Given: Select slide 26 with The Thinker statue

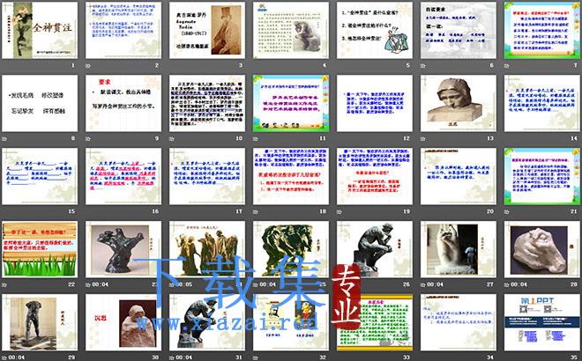Looking at the screenshot, I should click(375, 249).
